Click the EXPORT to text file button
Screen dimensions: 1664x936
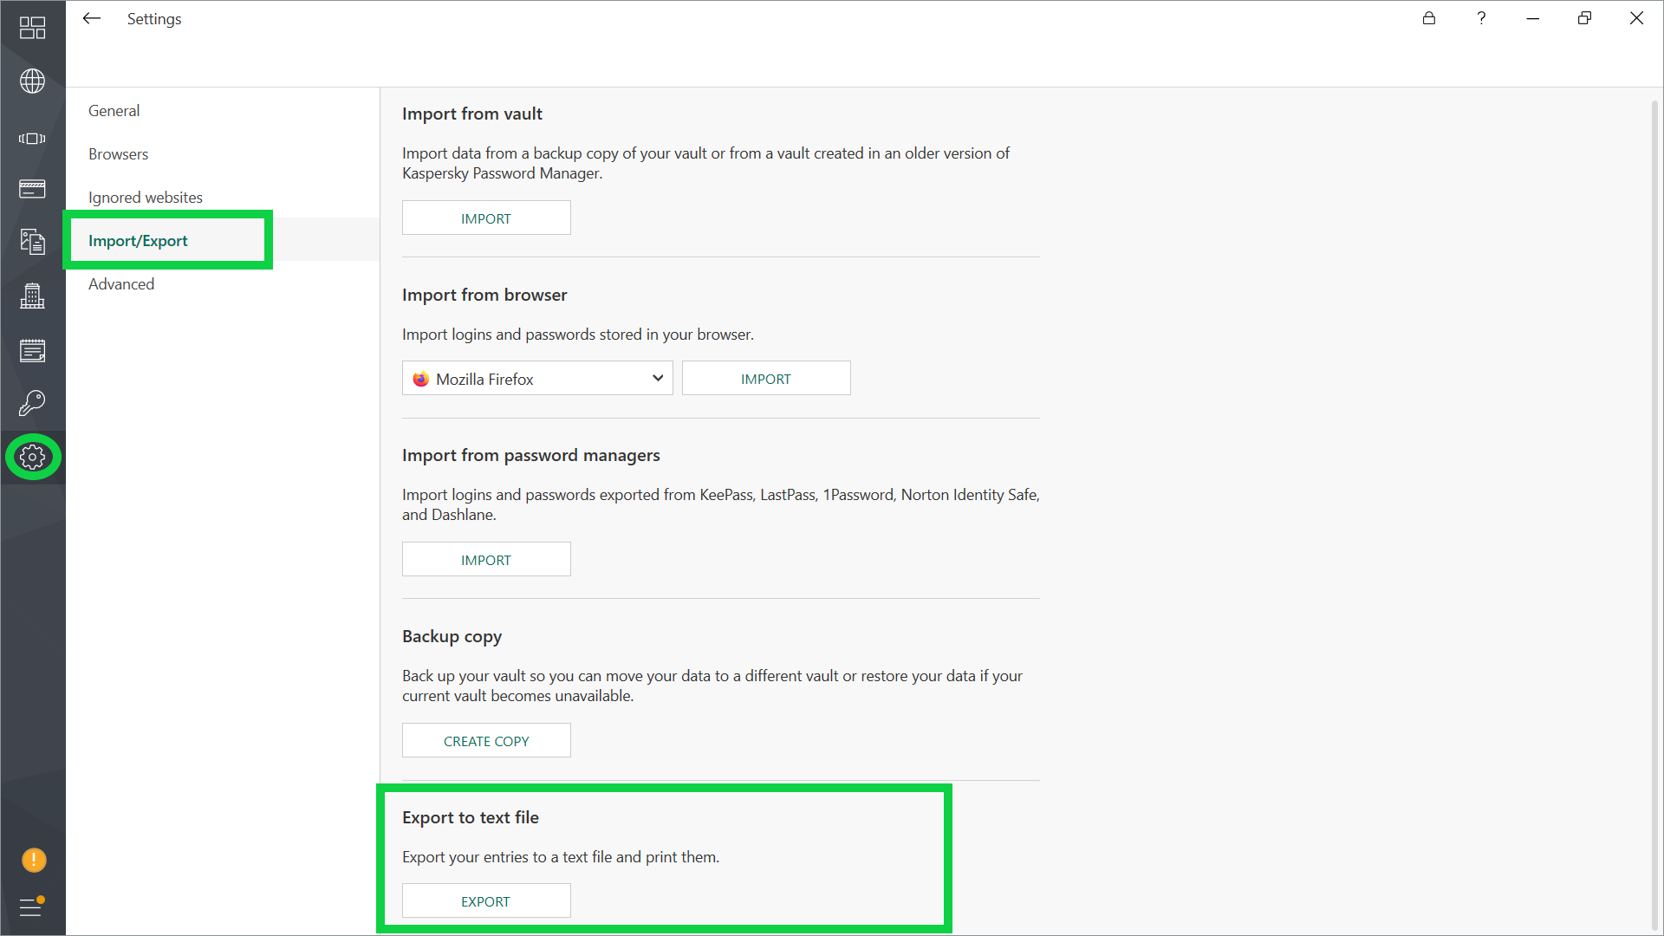(x=486, y=901)
